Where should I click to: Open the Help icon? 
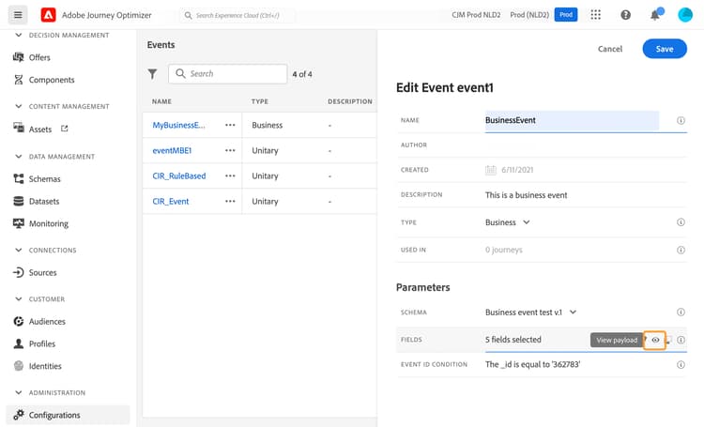626,15
